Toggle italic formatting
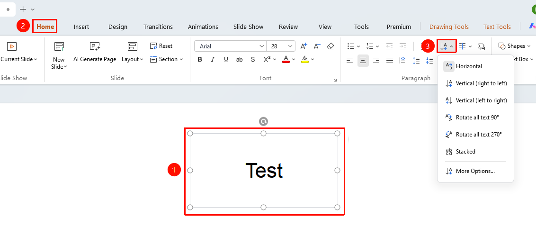The width and height of the screenshot is (536, 236). click(213, 60)
